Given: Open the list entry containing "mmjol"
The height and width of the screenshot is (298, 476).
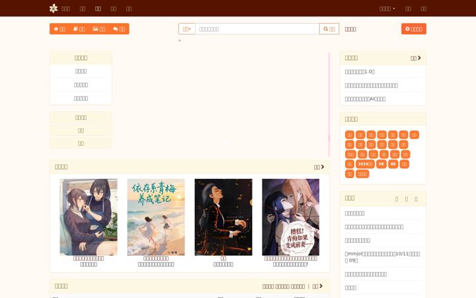Looking at the screenshot, I should pyautogui.click(x=383, y=257).
